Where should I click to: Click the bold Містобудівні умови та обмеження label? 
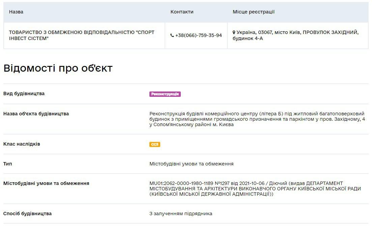click(46, 183)
